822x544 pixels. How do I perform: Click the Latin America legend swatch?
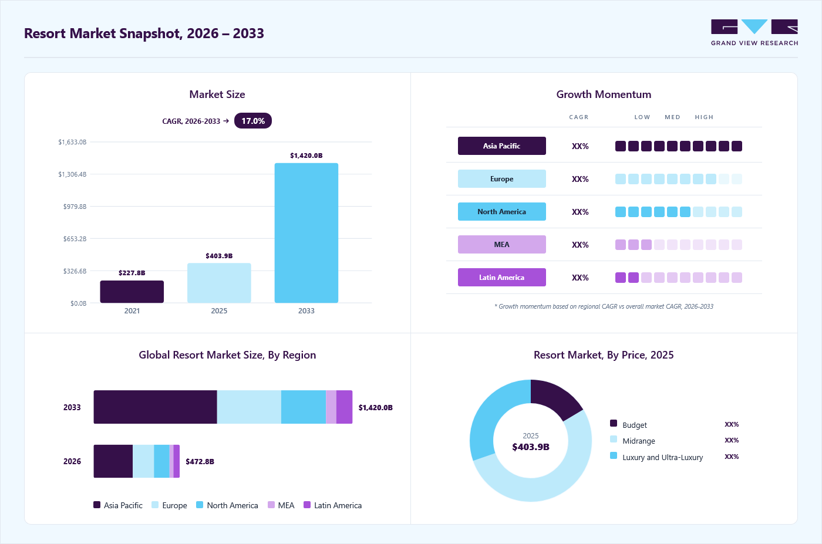click(307, 505)
